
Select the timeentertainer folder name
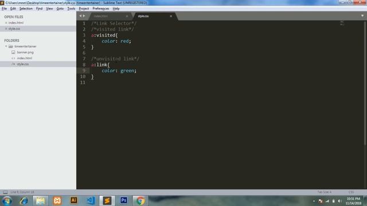[25, 46]
